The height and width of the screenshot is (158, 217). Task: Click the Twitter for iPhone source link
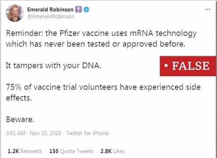tap(87, 133)
